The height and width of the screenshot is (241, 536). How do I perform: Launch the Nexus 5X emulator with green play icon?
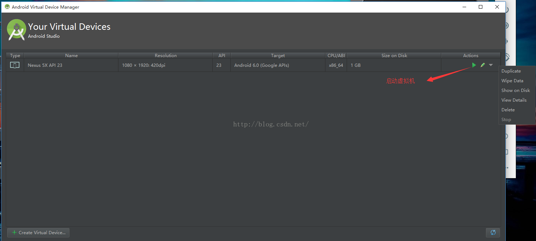point(474,65)
